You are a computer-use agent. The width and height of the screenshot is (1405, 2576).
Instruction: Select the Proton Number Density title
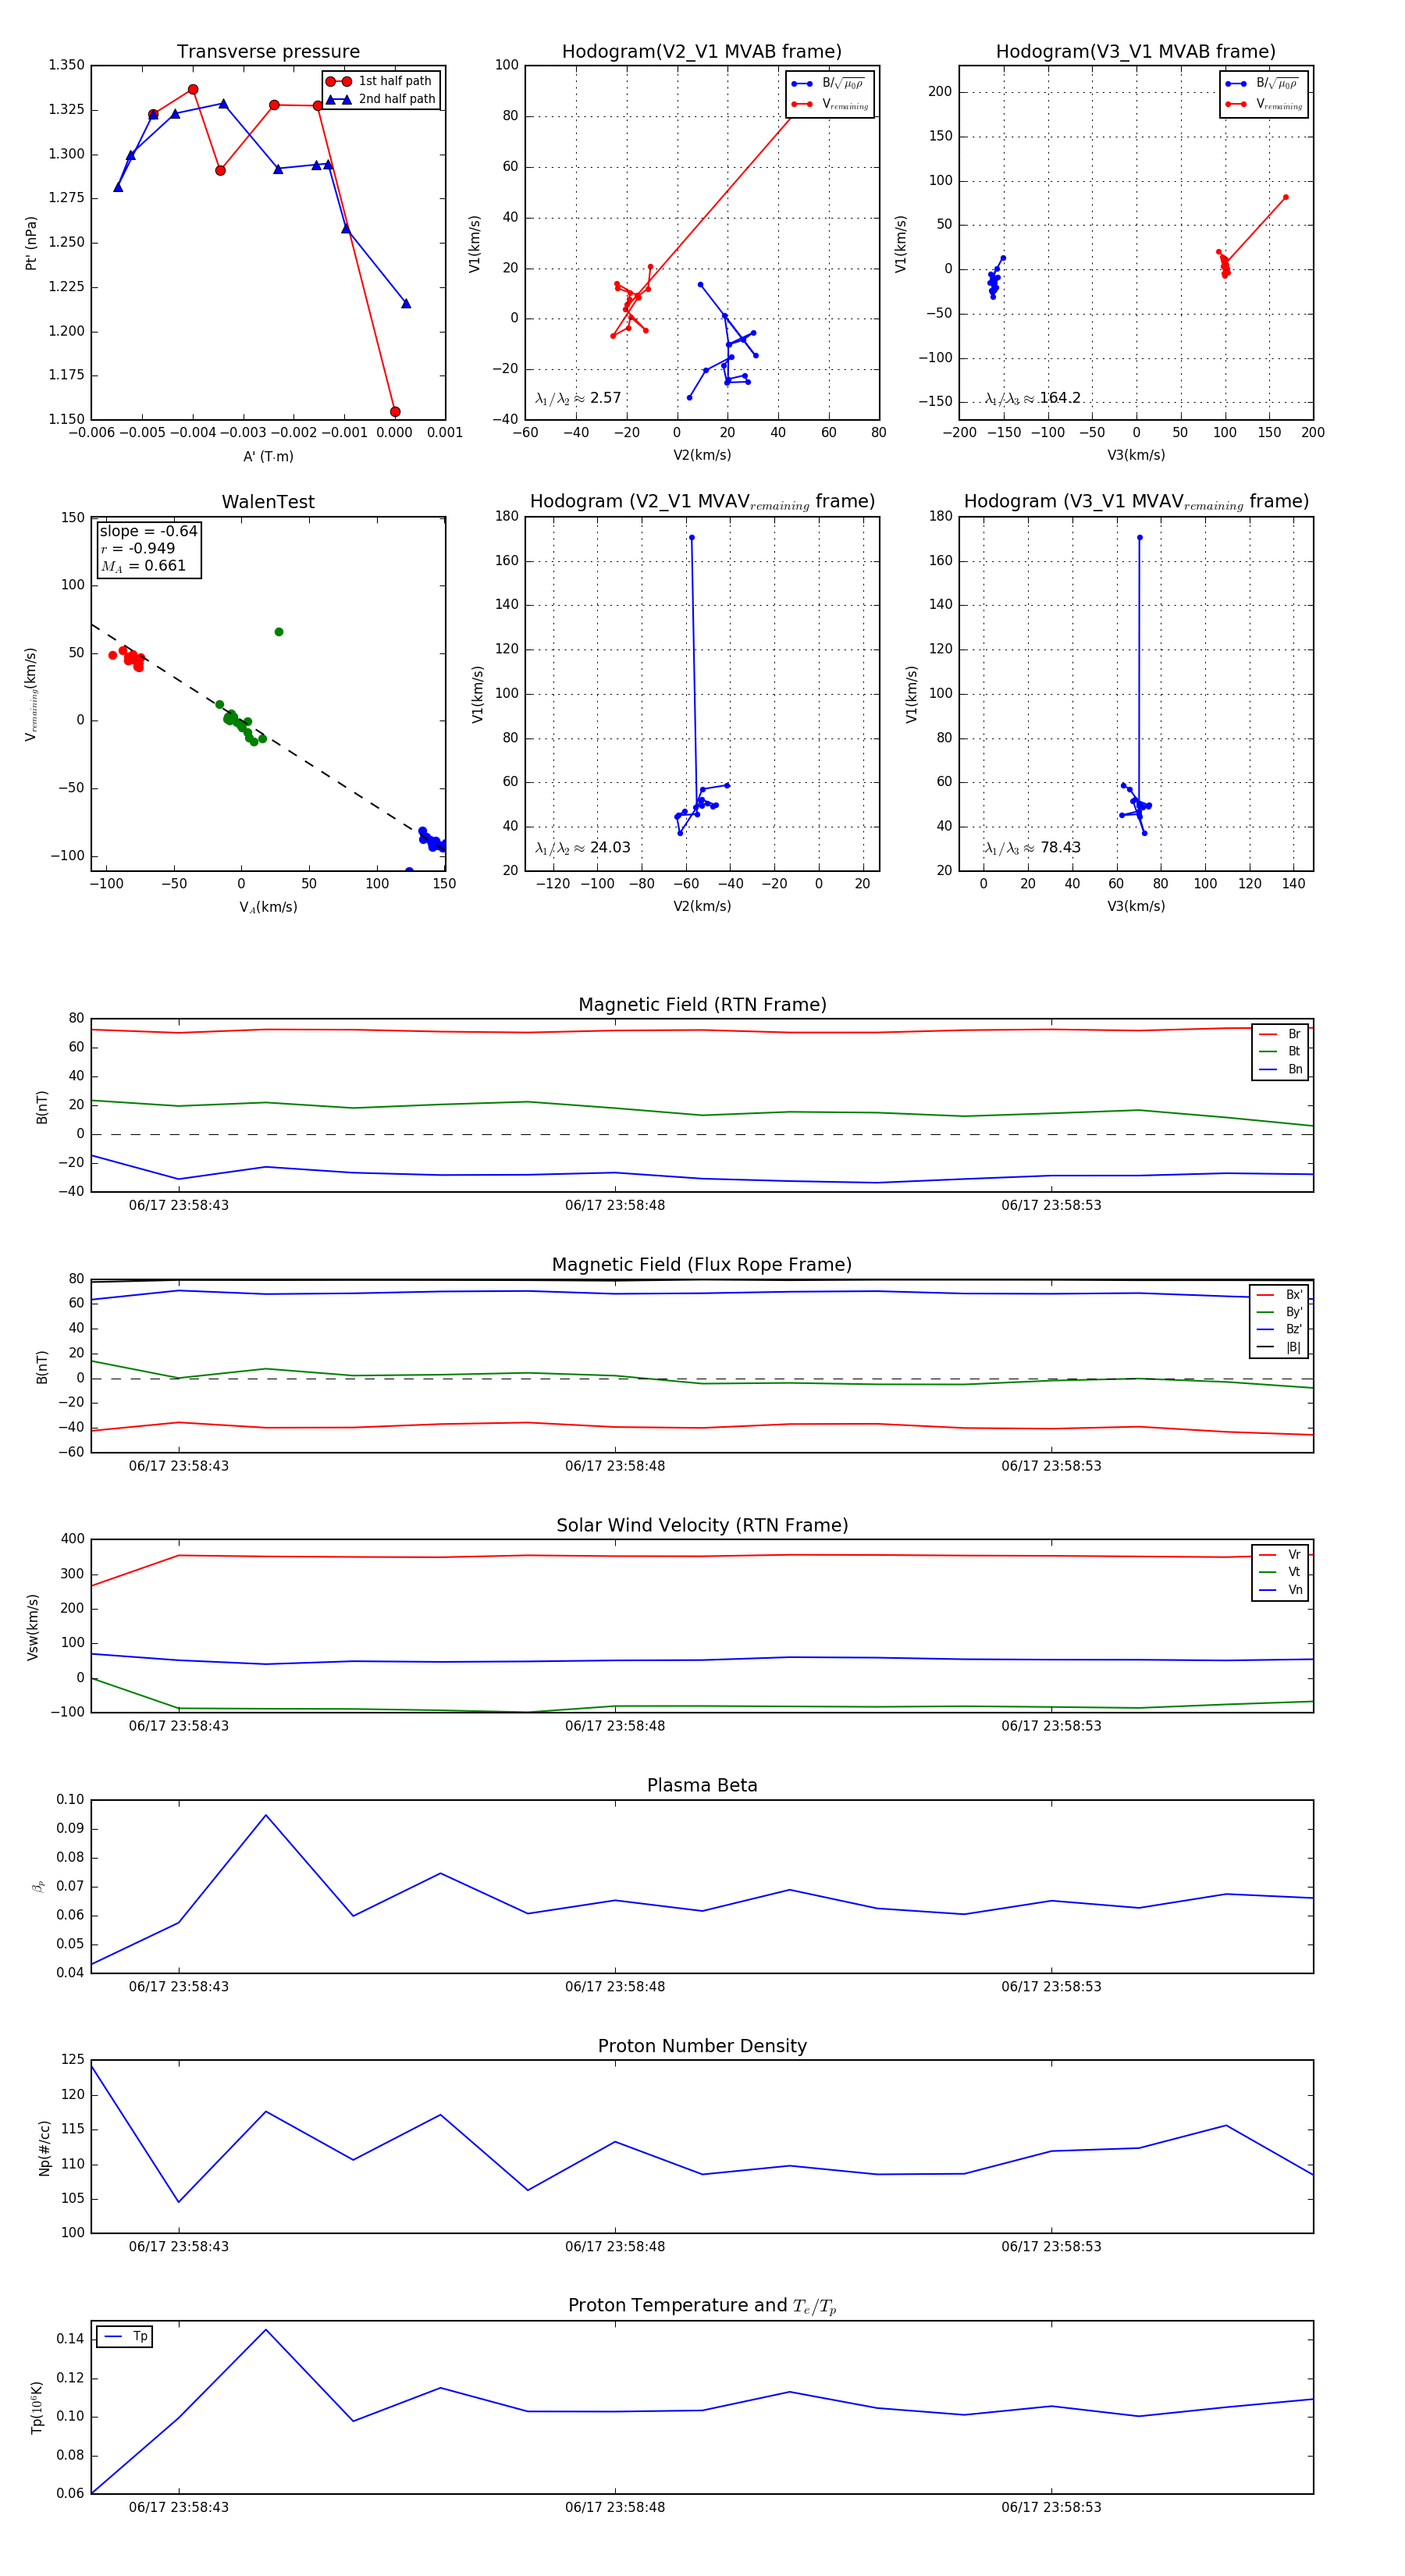coord(702,2045)
